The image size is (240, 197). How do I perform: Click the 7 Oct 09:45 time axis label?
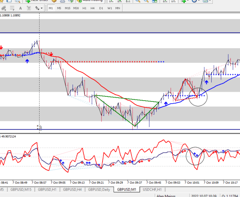click(x=154, y=182)
